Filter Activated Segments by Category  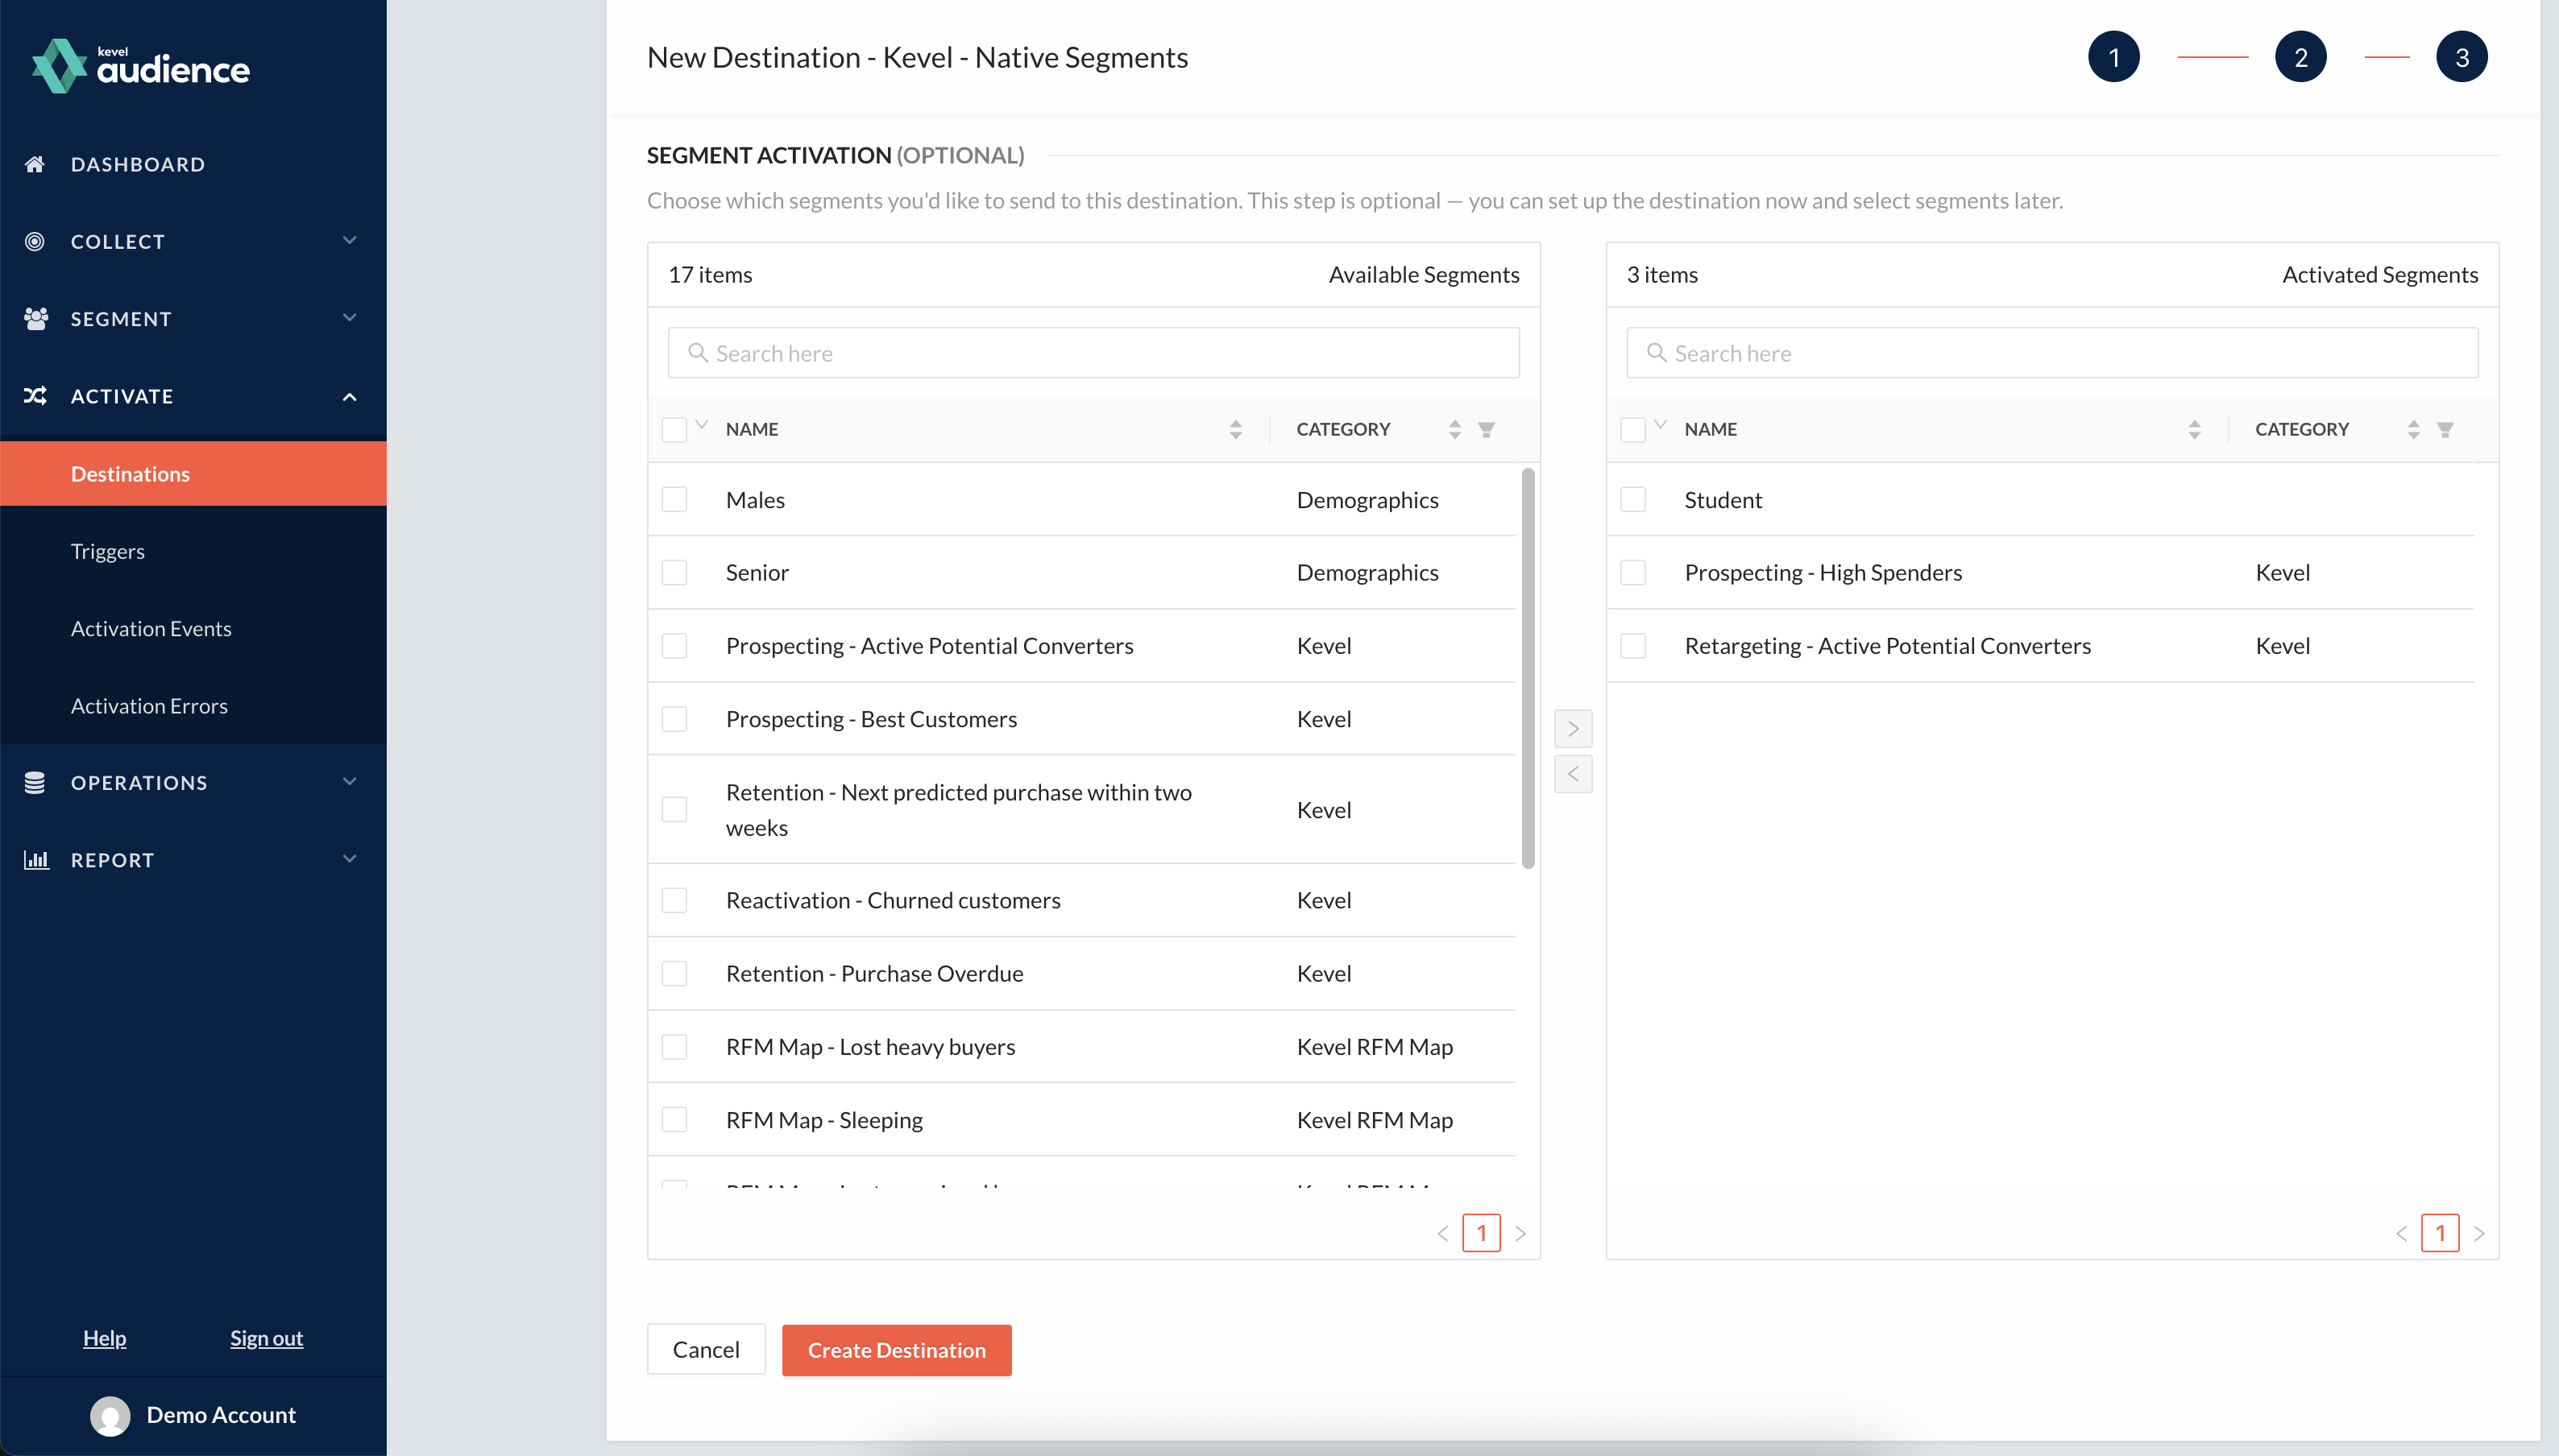pyautogui.click(x=2445, y=429)
